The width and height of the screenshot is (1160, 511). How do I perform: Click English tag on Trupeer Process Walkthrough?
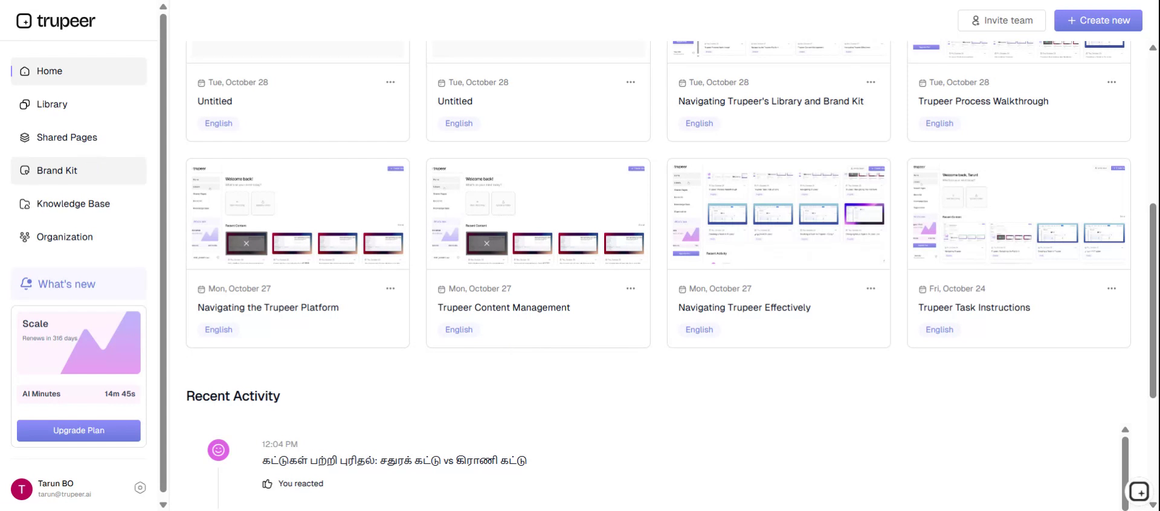[x=939, y=123]
